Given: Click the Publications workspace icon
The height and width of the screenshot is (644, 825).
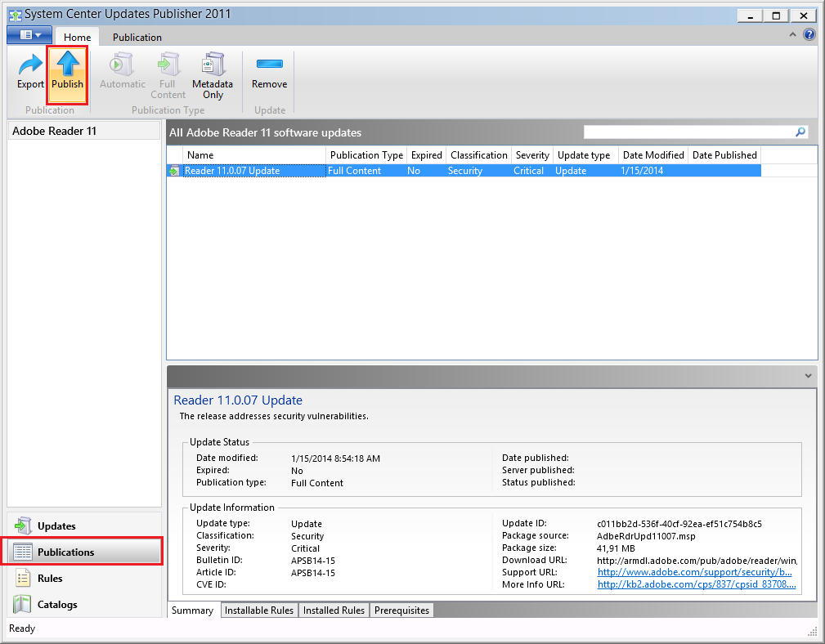Looking at the screenshot, I should click(x=22, y=552).
